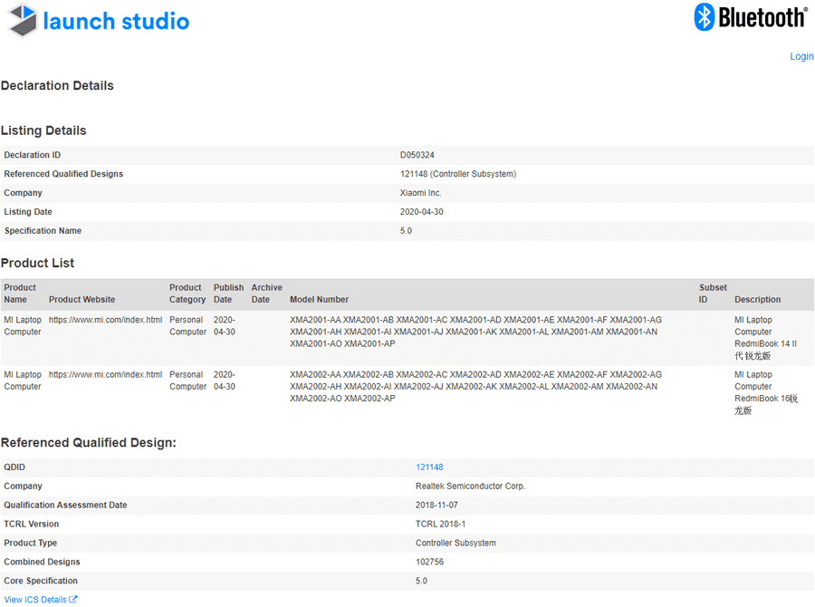Select Personal Computer category in XMA2001 row

point(187,325)
